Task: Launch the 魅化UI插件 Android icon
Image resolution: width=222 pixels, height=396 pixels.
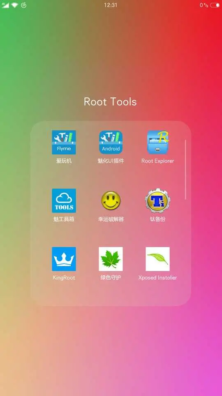Action: (x=111, y=142)
